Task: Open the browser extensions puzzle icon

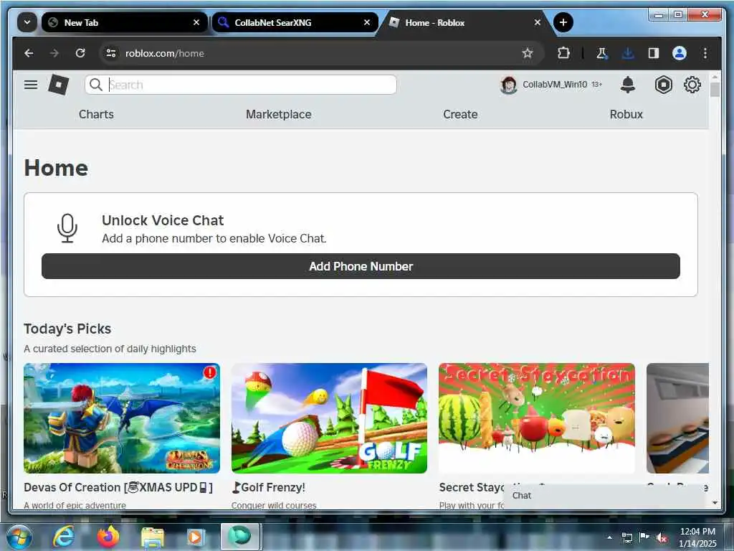Action: [x=563, y=53]
